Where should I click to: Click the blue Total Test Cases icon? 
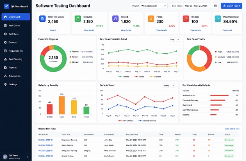tap(42, 19)
